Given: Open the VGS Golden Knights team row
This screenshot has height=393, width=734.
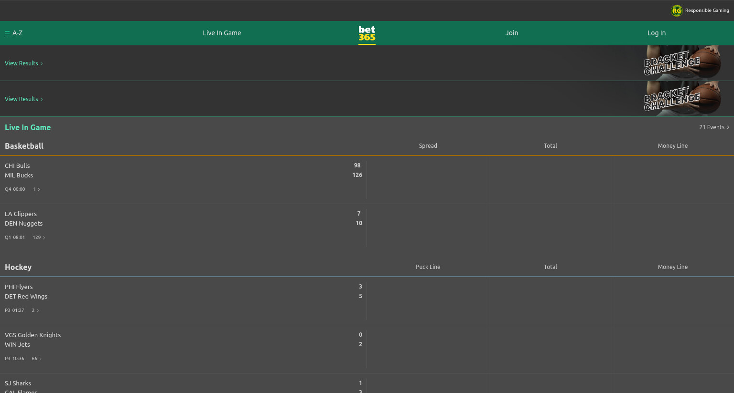Looking at the screenshot, I should pos(32,335).
